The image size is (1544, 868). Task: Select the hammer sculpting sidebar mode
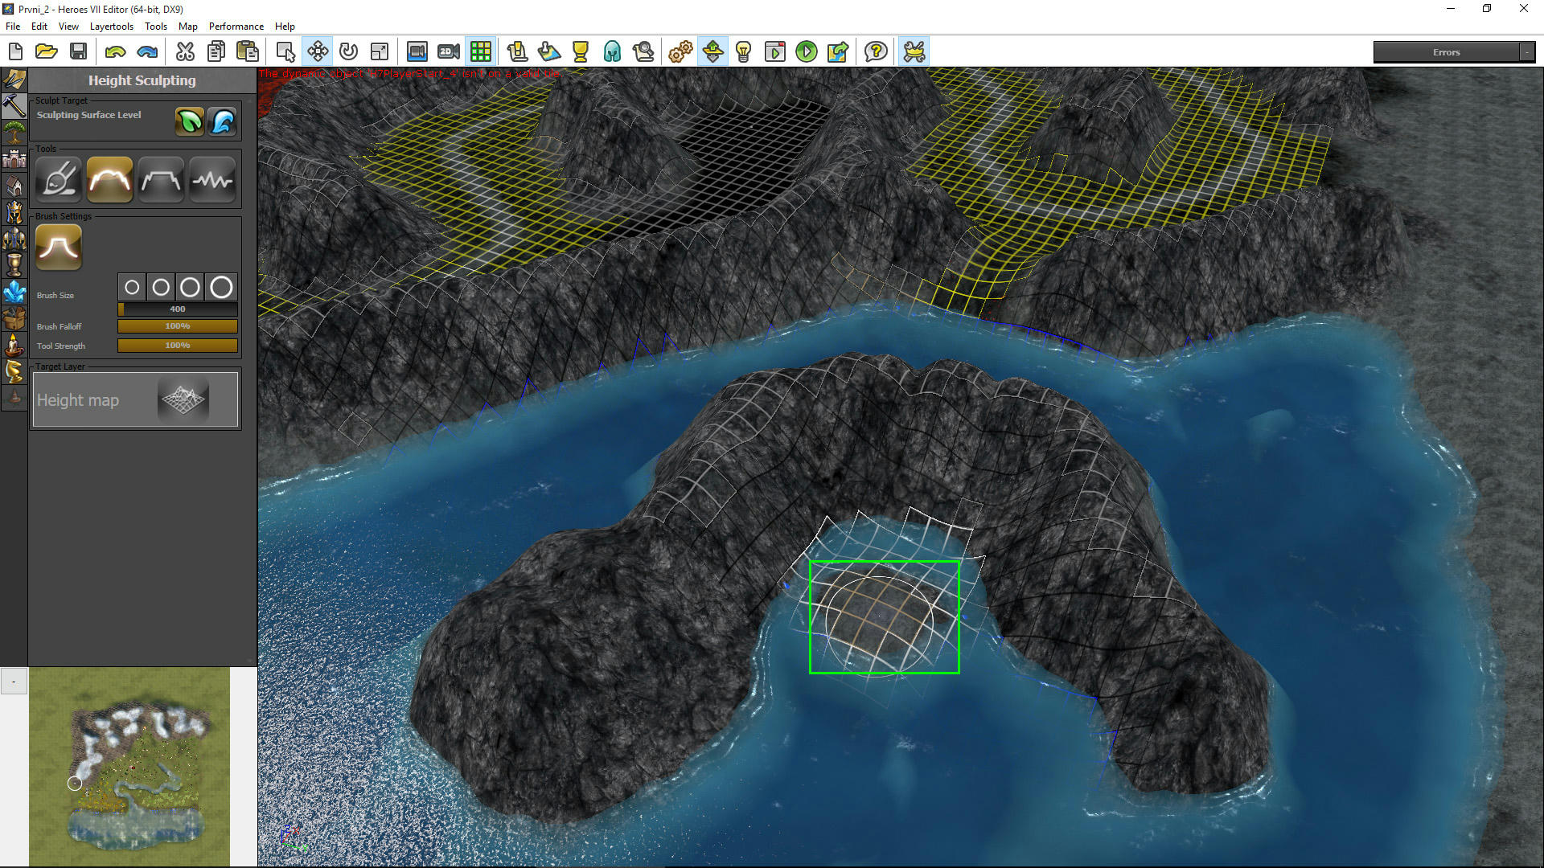pyautogui.click(x=14, y=106)
